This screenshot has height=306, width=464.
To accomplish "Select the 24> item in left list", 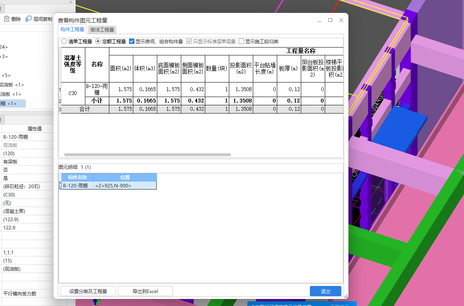I will [x=4, y=47].
